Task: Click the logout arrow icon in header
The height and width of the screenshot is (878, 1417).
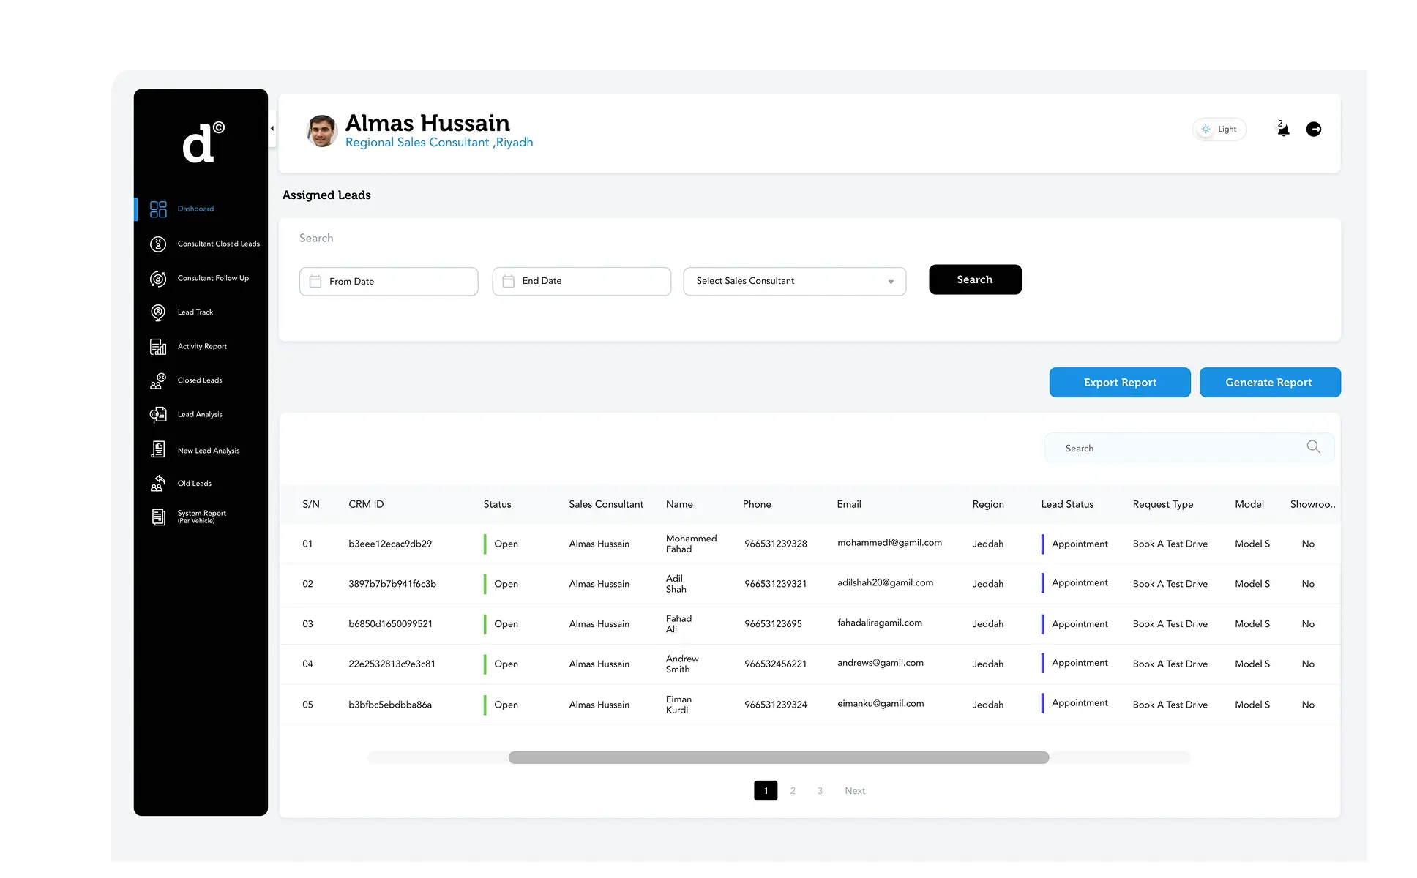Action: click(1314, 130)
